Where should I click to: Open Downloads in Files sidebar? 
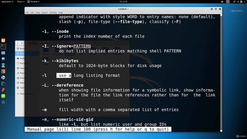[x=20, y=68]
